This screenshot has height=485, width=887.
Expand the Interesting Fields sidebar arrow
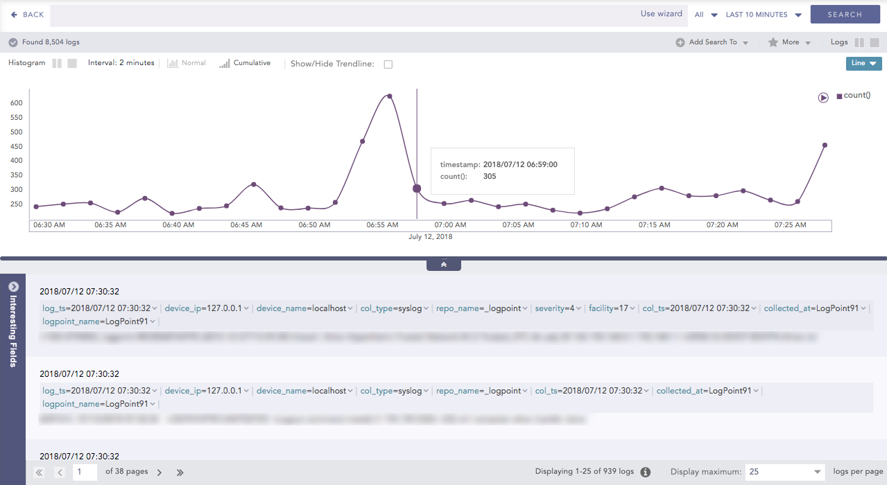pos(12,287)
